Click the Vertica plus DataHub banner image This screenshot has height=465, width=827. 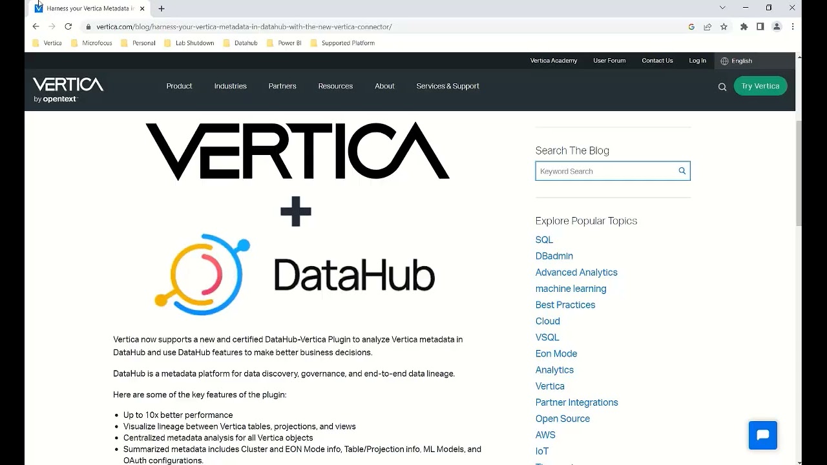[x=297, y=220]
